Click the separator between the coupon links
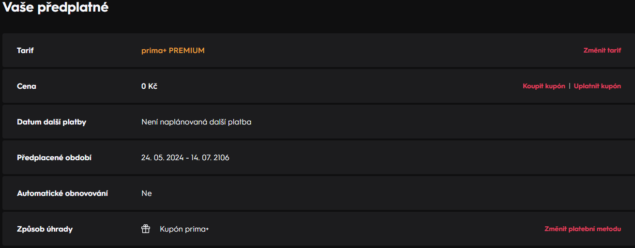635x248 pixels. 570,86
